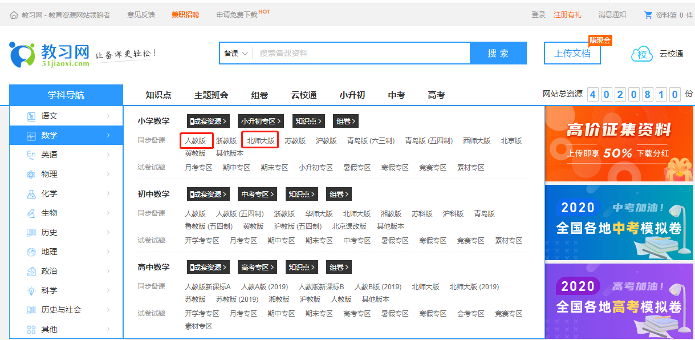Click the 搜索 search button
Screen dimensions: 695x340
[x=498, y=52]
